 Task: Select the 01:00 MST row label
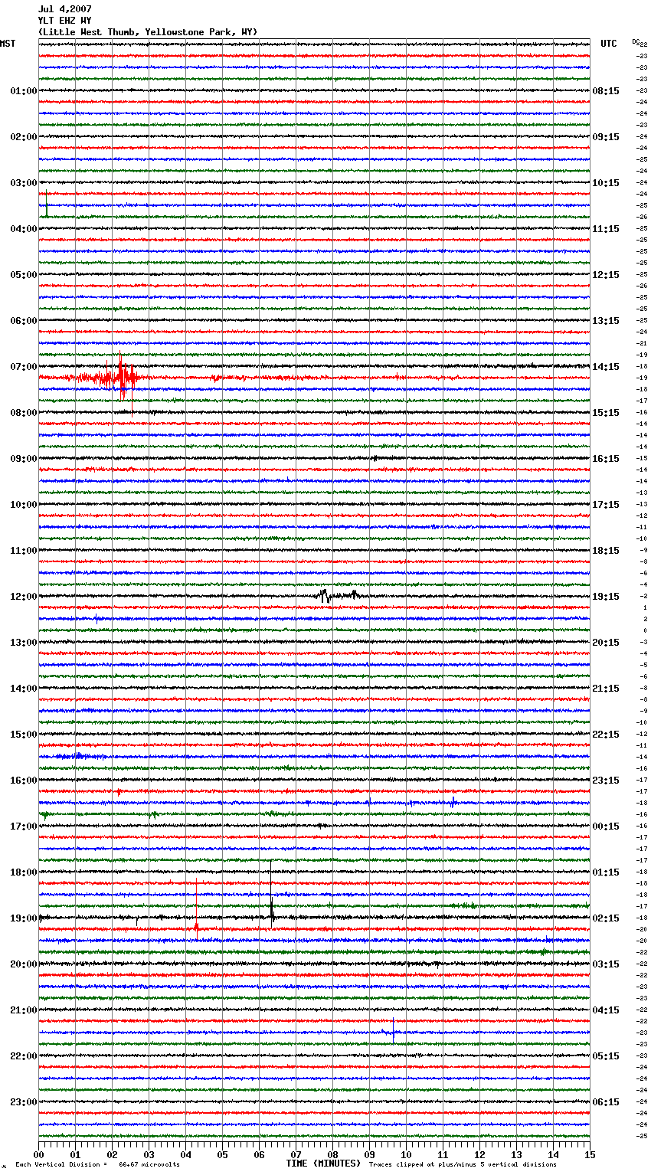coord(23,91)
